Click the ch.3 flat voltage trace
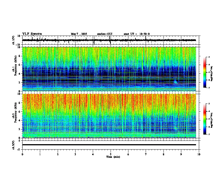Screen dimensions: 224x173 tap(109, 145)
